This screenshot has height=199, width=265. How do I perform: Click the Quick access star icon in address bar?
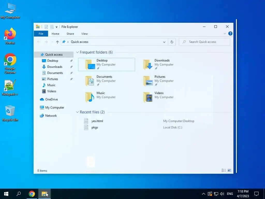click(64, 42)
